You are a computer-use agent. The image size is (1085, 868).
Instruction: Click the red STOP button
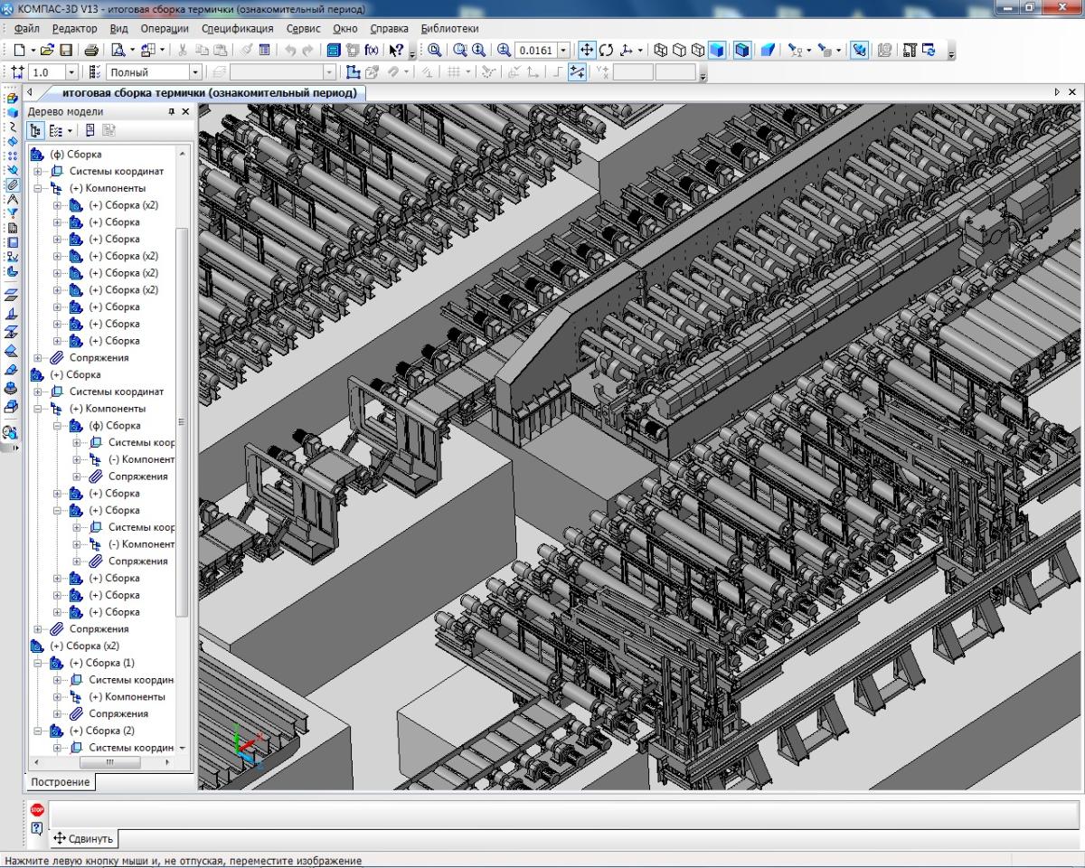[x=37, y=810]
